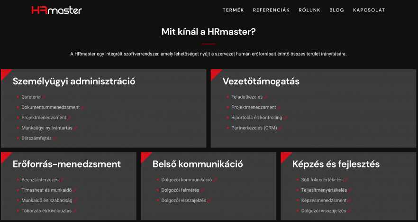Viewport: 418px width, 222px height.
Task: Click link icon beside Toborzás és kiválasztás
Action: point(75,211)
